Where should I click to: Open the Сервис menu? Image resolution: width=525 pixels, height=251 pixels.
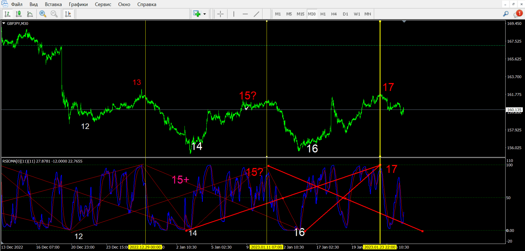[x=103, y=4]
